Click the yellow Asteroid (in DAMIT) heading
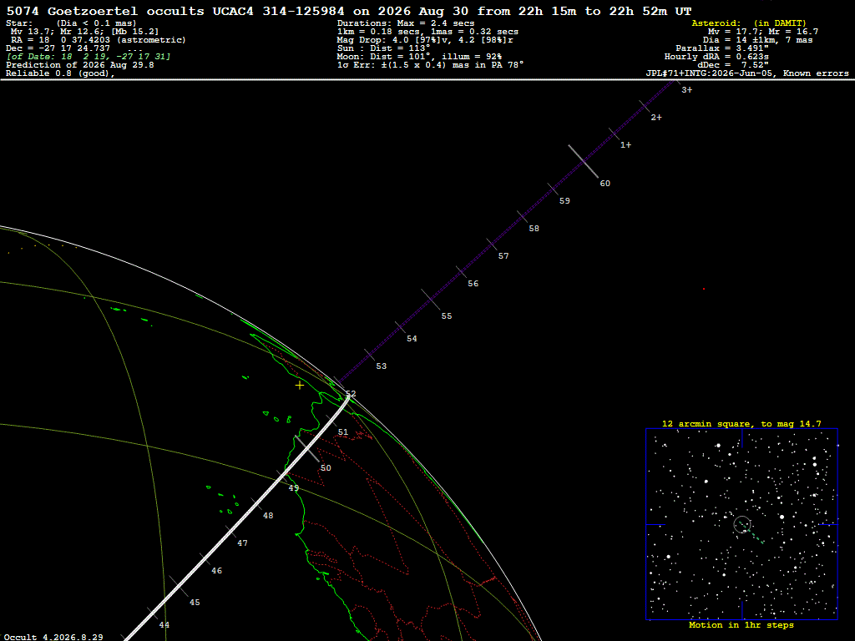Viewport: 855px width, 641px height. [x=749, y=23]
